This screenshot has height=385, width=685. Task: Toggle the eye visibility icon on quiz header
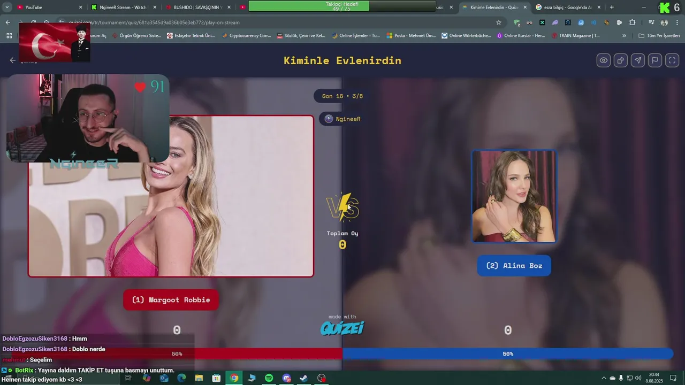pyautogui.click(x=604, y=60)
